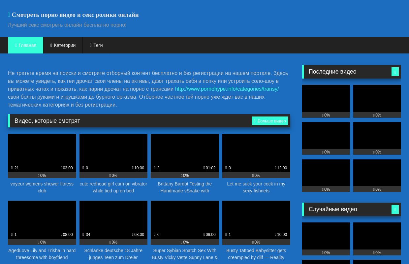Click the site title heading link
The width and height of the screenshot is (409, 264).
[75, 15]
